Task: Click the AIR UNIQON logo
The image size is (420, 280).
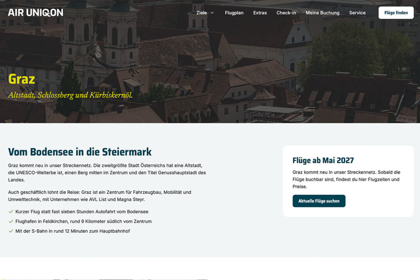Action: click(36, 13)
